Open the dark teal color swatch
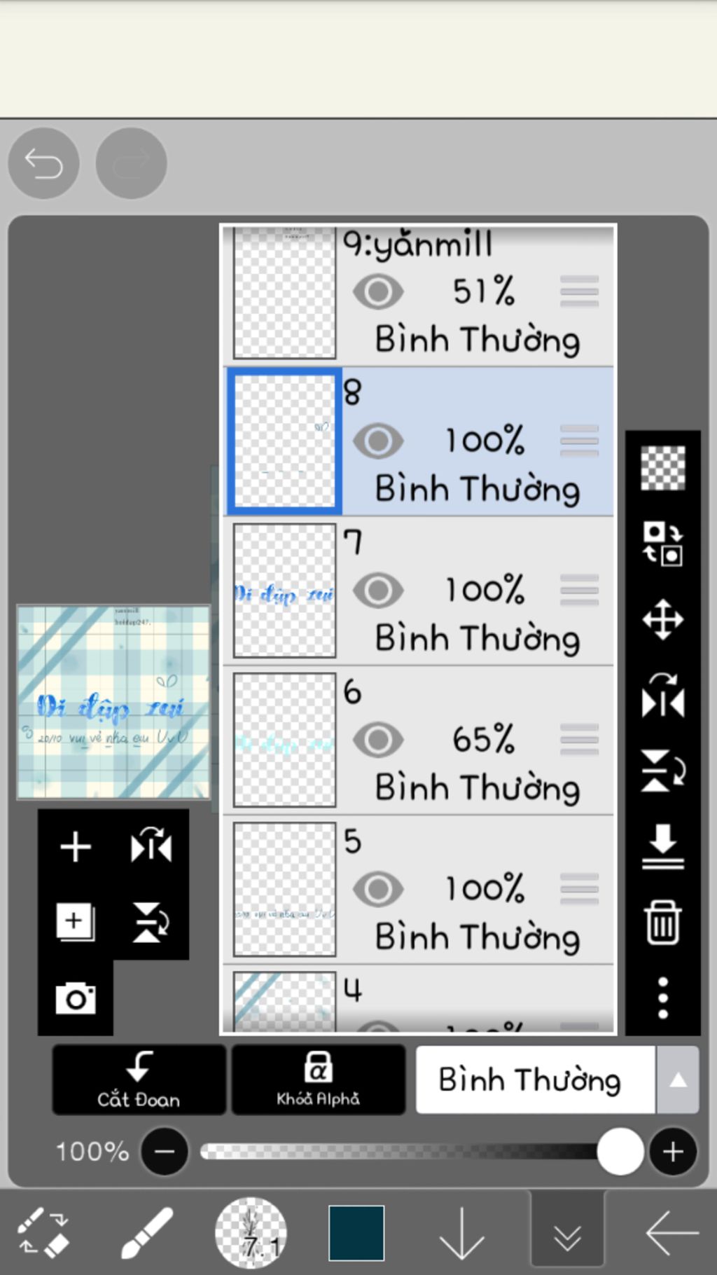 click(x=356, y=1233)
